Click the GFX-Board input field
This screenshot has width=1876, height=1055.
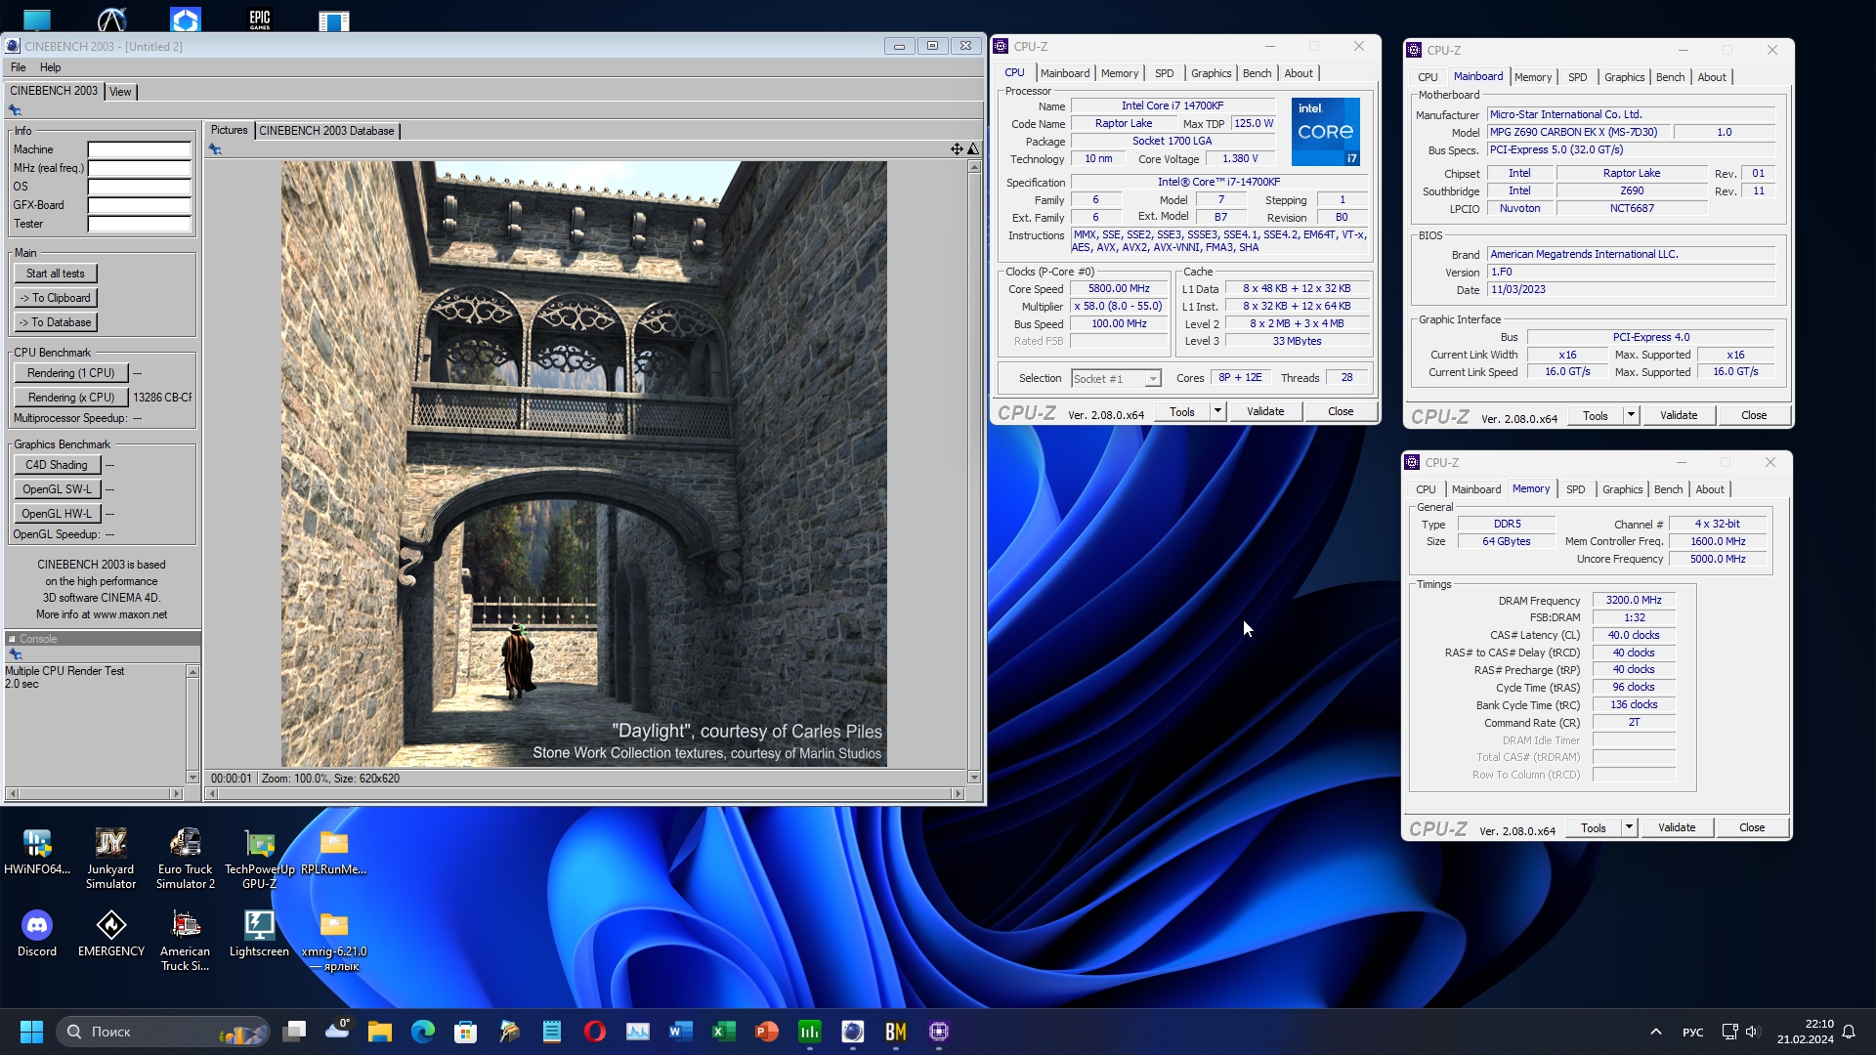click(x=139, y=205)
